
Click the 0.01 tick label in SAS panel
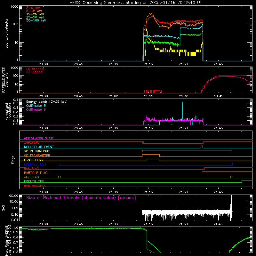(x=15, y=220)
